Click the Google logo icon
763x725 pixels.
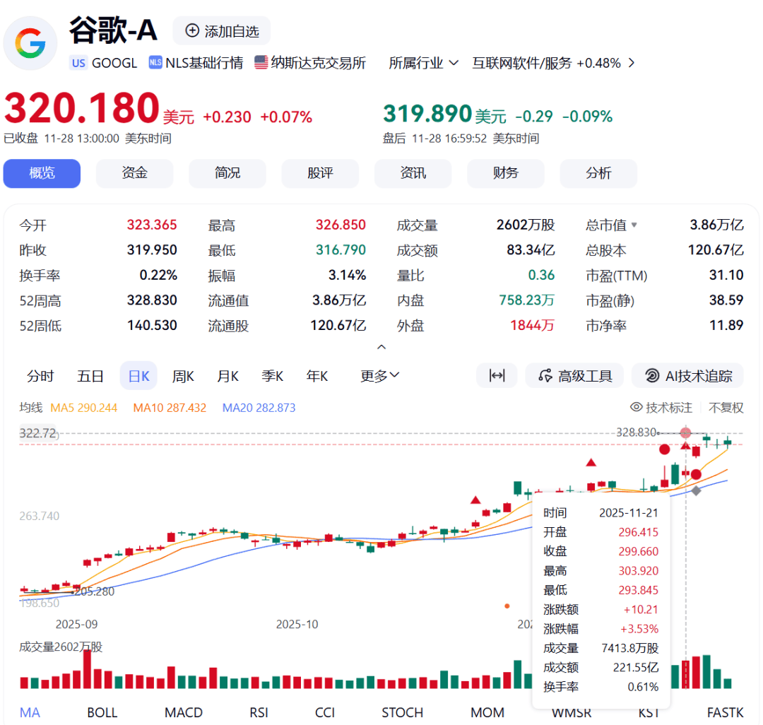30,43
